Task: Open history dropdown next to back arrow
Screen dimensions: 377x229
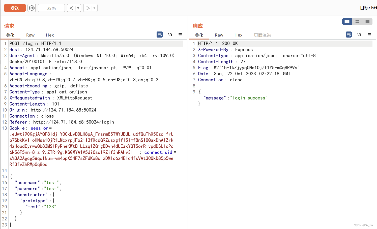Action: (78, 8)
